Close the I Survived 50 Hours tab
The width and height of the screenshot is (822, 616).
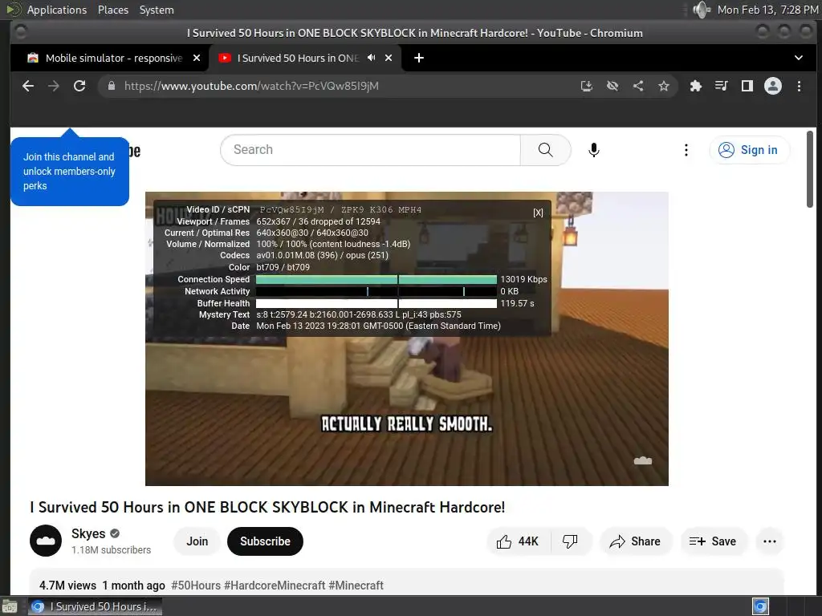[x=389, y=58]
